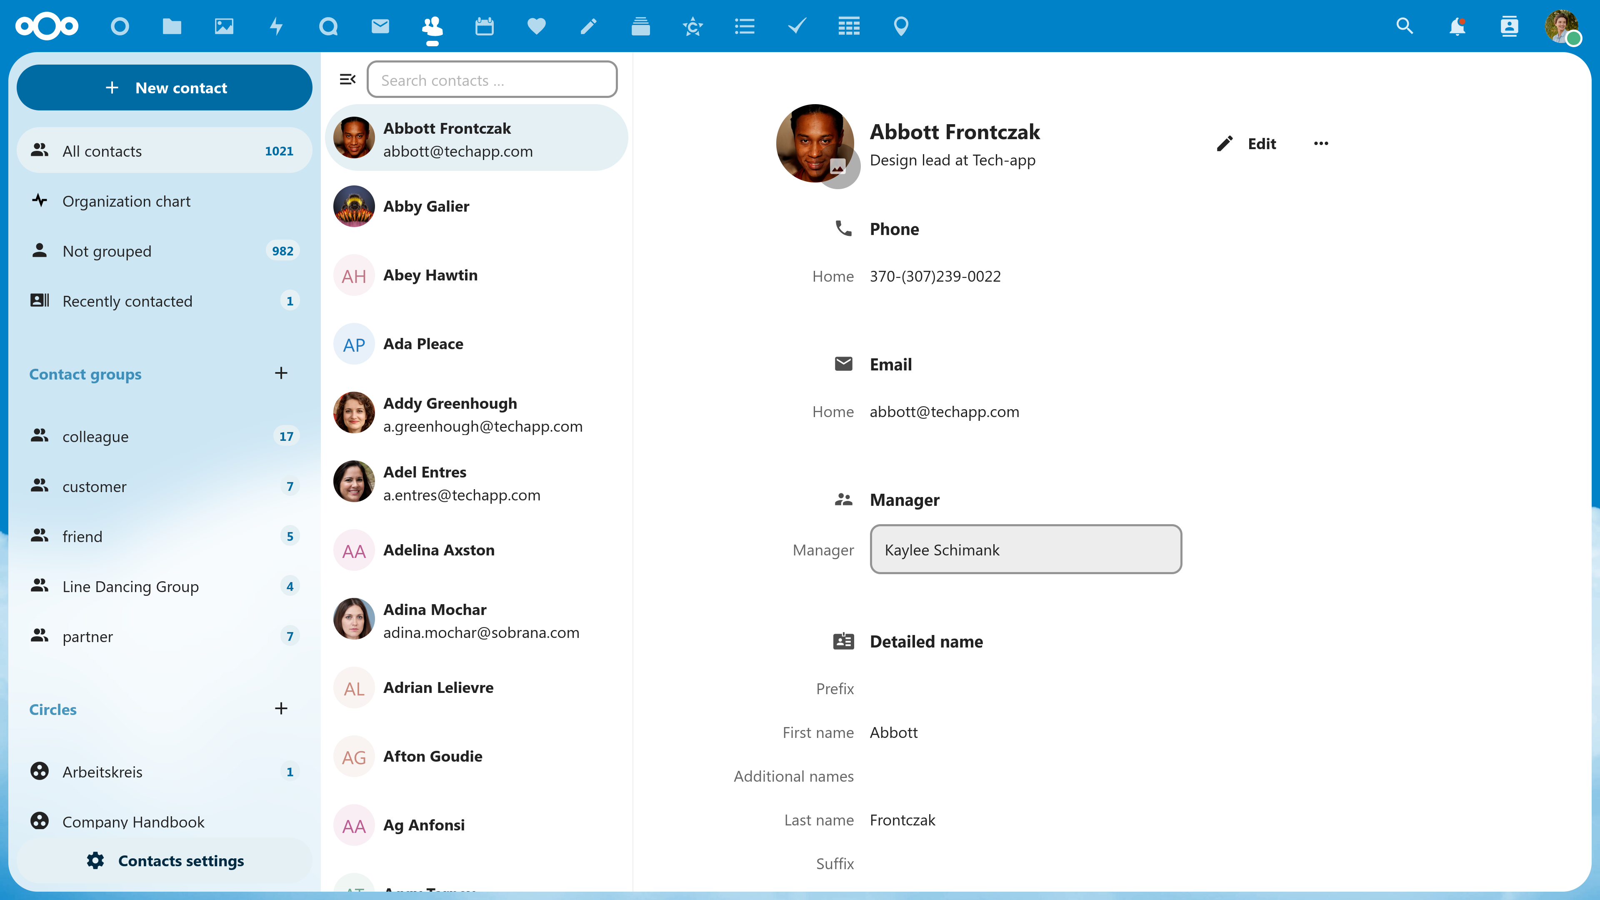
Task: Open the Files app folder icon
Action: point(172,26)
